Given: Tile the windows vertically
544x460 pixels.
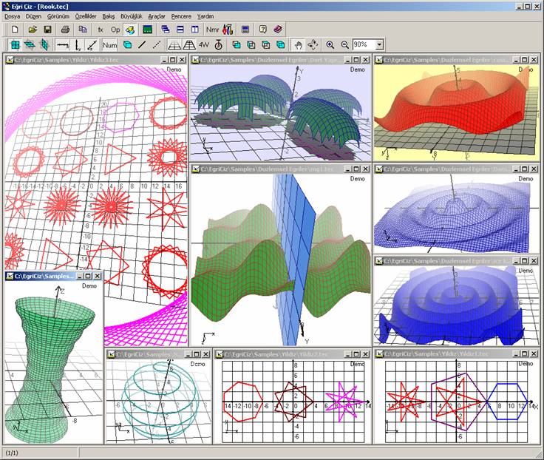Looking at the screenshot, I should tap(195, 30).
